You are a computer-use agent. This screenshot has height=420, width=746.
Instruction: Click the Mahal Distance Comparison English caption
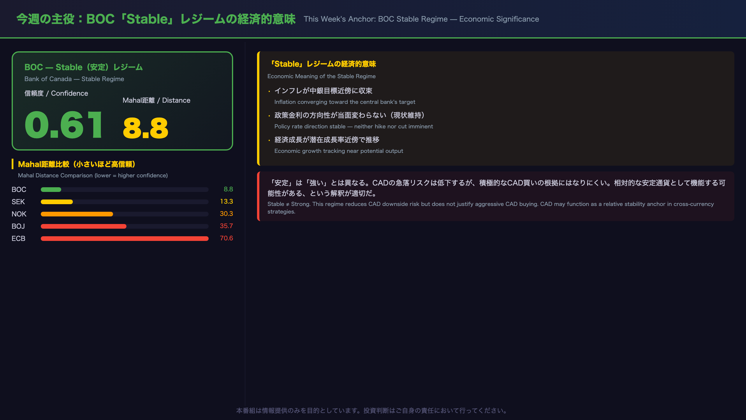pyautogui.click(x=93, y=176)
